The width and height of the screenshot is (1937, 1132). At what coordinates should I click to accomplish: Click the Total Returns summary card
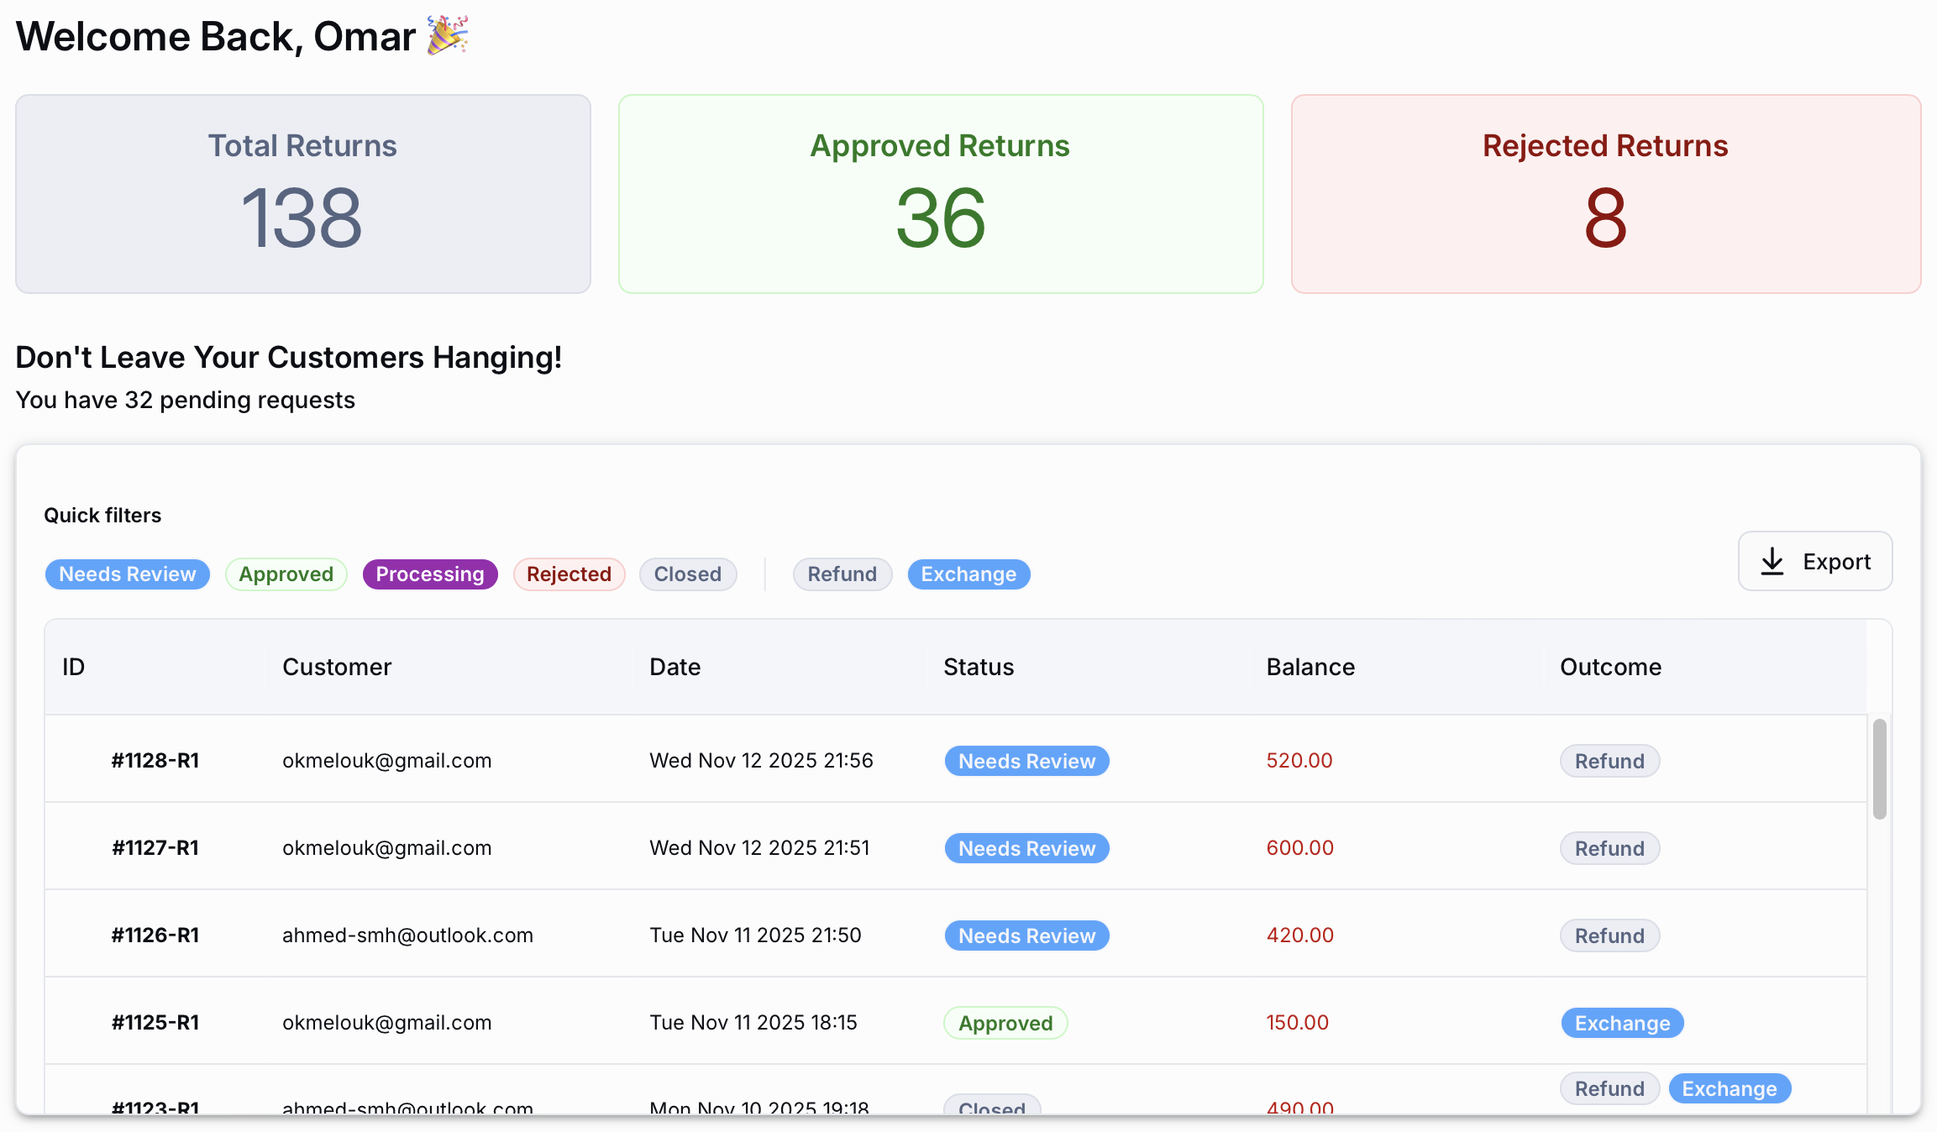pyautogui.click(x=302, y=194)
